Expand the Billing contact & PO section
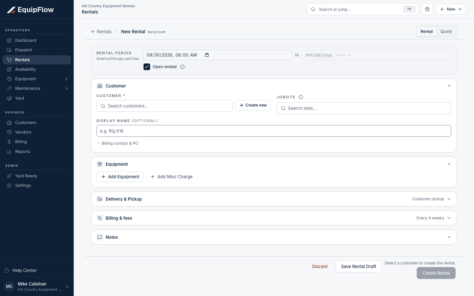Screen dimensions: 474x296 (x=118, y=143)
